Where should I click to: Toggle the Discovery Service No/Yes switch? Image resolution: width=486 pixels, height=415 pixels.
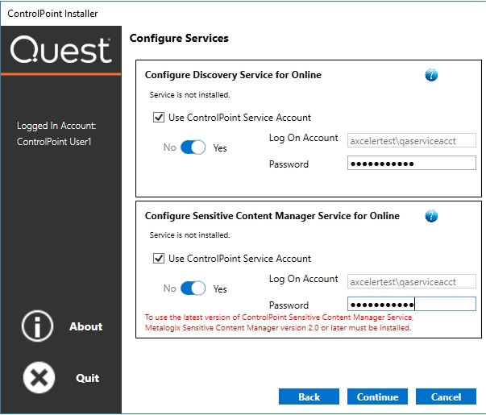(193, 147)
